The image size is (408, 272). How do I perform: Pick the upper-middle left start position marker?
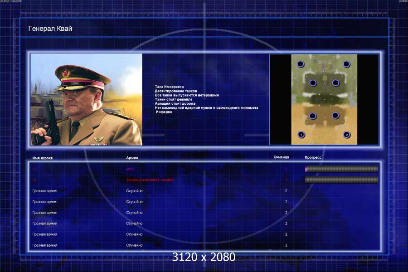(312, 83)
